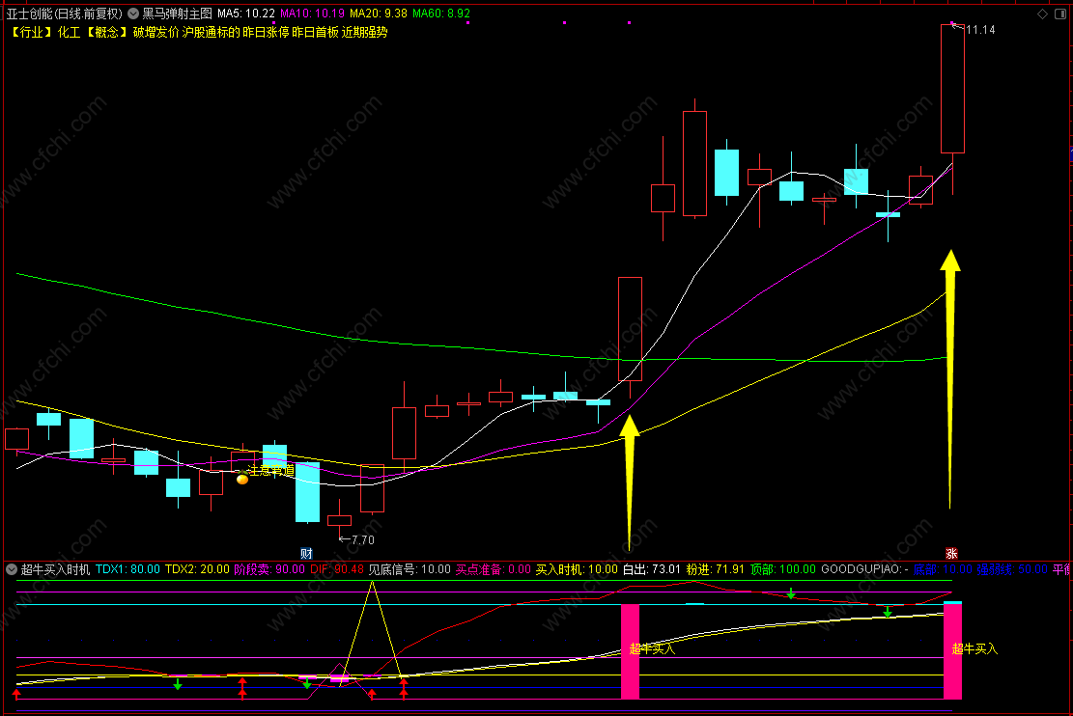Click the 破增发价 concept tag
1073x716 pixels.
pyautogui.click(x=155, y=32)
